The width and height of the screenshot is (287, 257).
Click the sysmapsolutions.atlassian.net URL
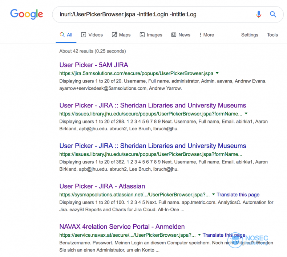click(134, 195)
